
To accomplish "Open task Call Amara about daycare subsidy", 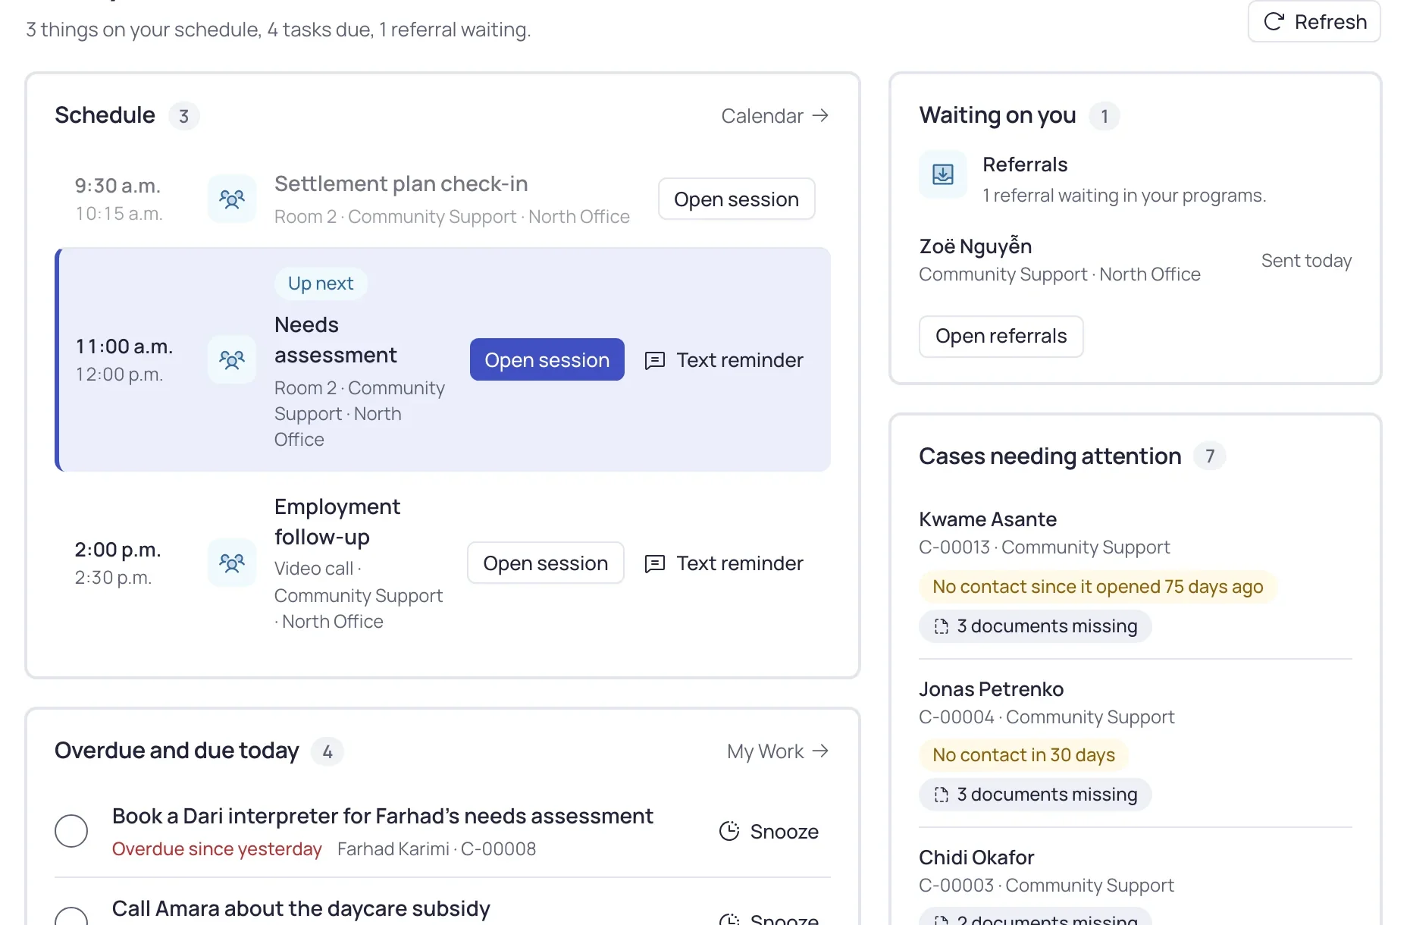I will [x=301, y=909].
